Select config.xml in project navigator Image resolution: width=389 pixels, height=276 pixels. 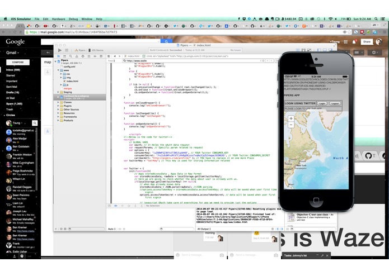tap(69, 66)
